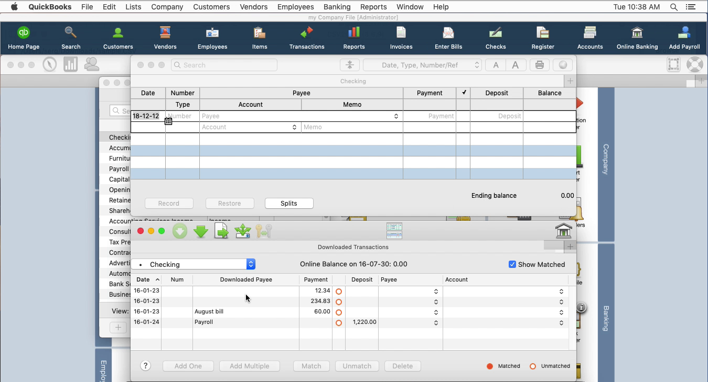
Task: Open the Customers center icon
Action: point(118,38)
